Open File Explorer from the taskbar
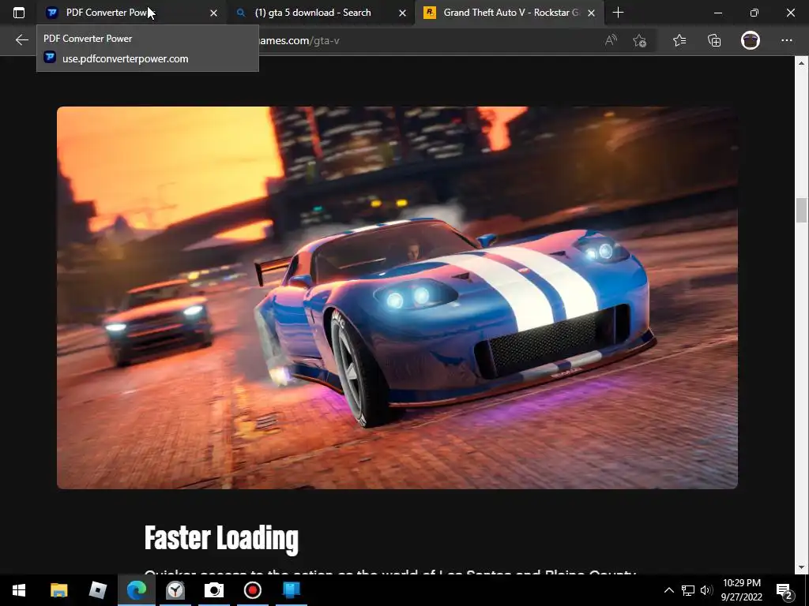The width and height of the screenshot is (809, 606). [58, 590]
